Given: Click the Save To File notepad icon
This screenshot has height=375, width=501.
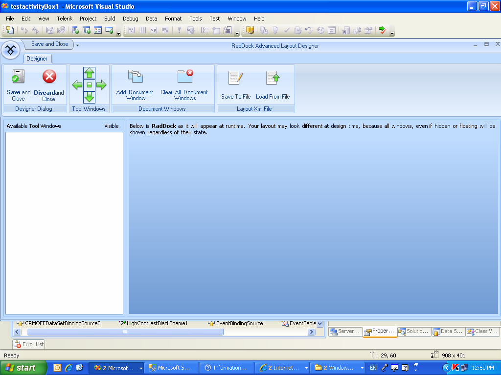Looking at the screenshot, I should [235, 78].
